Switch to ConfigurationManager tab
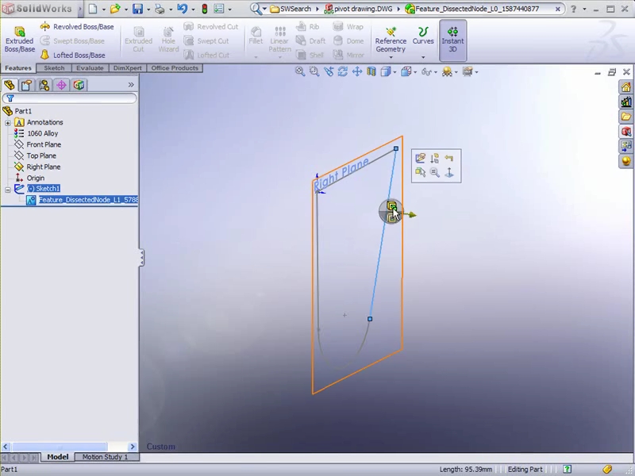635x476 pixels. tap(44, 85)
